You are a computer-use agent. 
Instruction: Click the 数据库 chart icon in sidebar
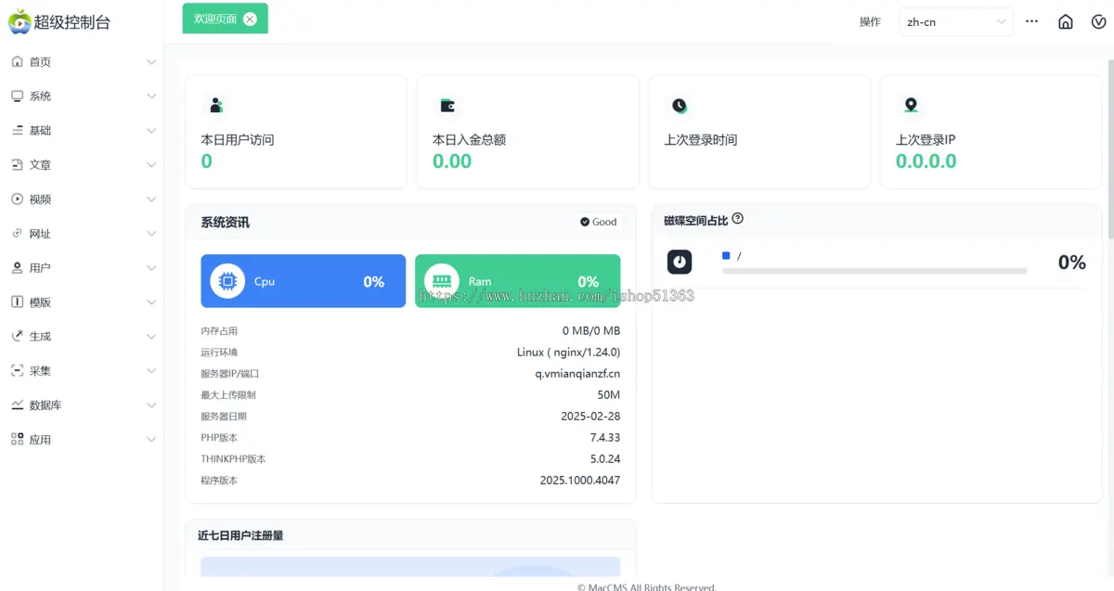click(x=17, y=405)
